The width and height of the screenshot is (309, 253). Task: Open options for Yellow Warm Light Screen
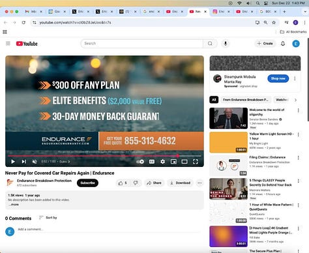298,134
